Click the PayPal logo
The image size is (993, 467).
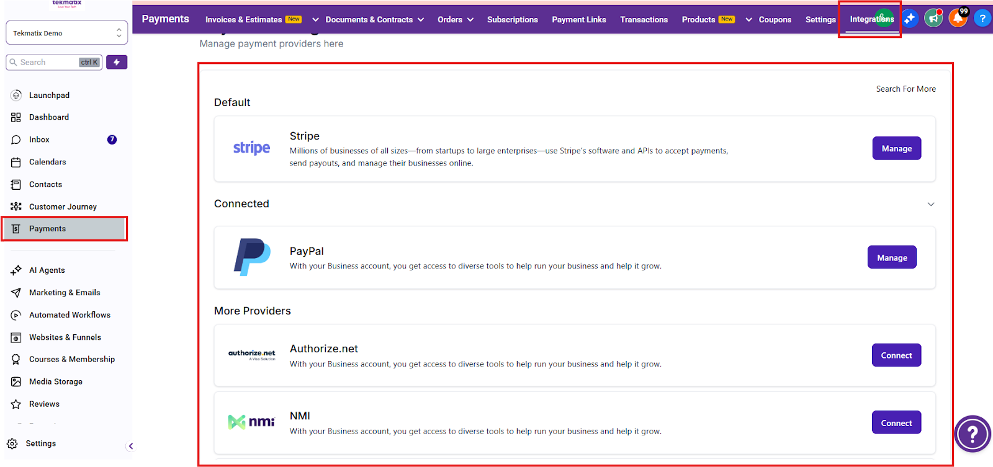click(252, 257)
